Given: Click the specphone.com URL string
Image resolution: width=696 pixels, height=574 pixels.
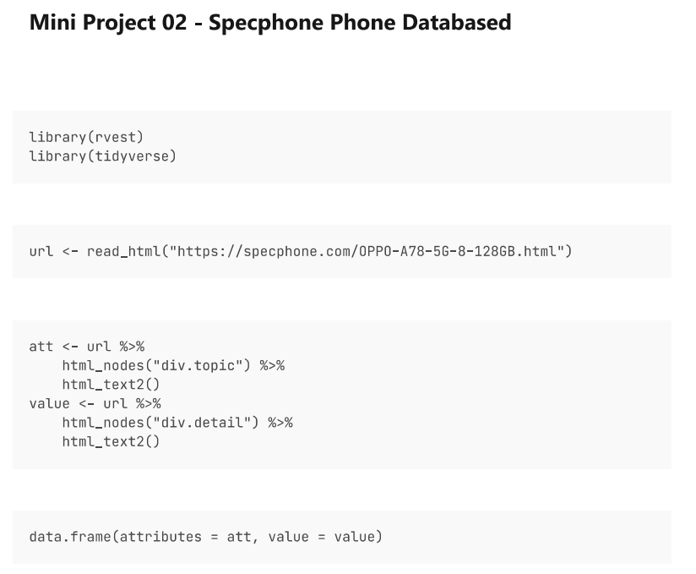Looking at the screenshot, I should tap(367, 251).
